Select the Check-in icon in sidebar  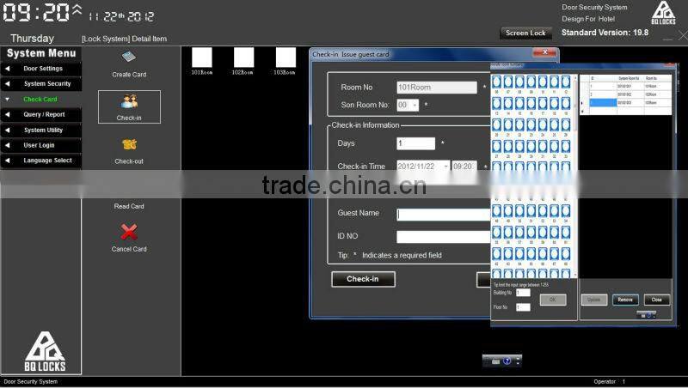129,101
